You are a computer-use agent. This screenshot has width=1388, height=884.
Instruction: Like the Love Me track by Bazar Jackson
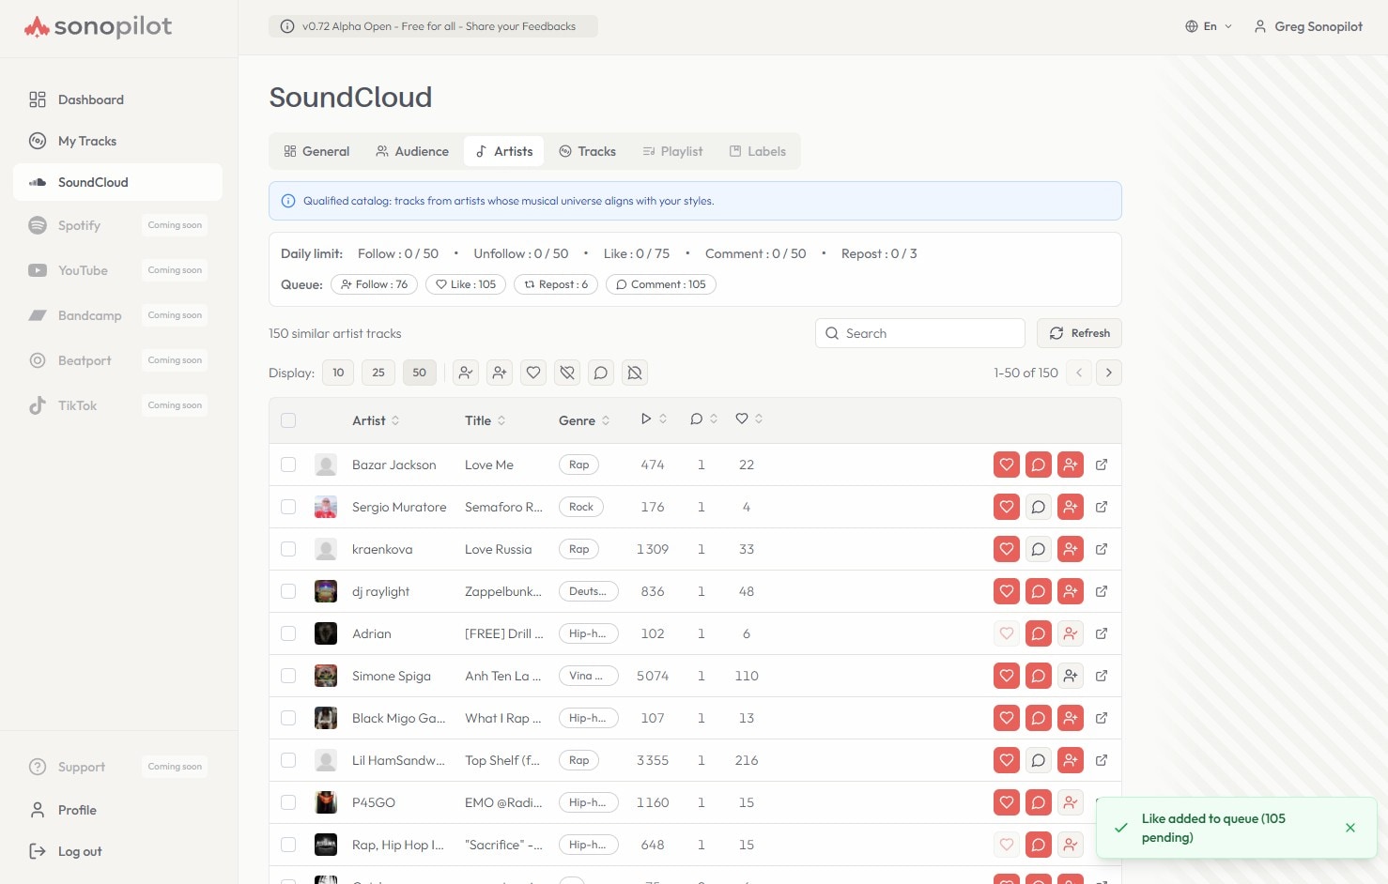tap(1006, 465)
